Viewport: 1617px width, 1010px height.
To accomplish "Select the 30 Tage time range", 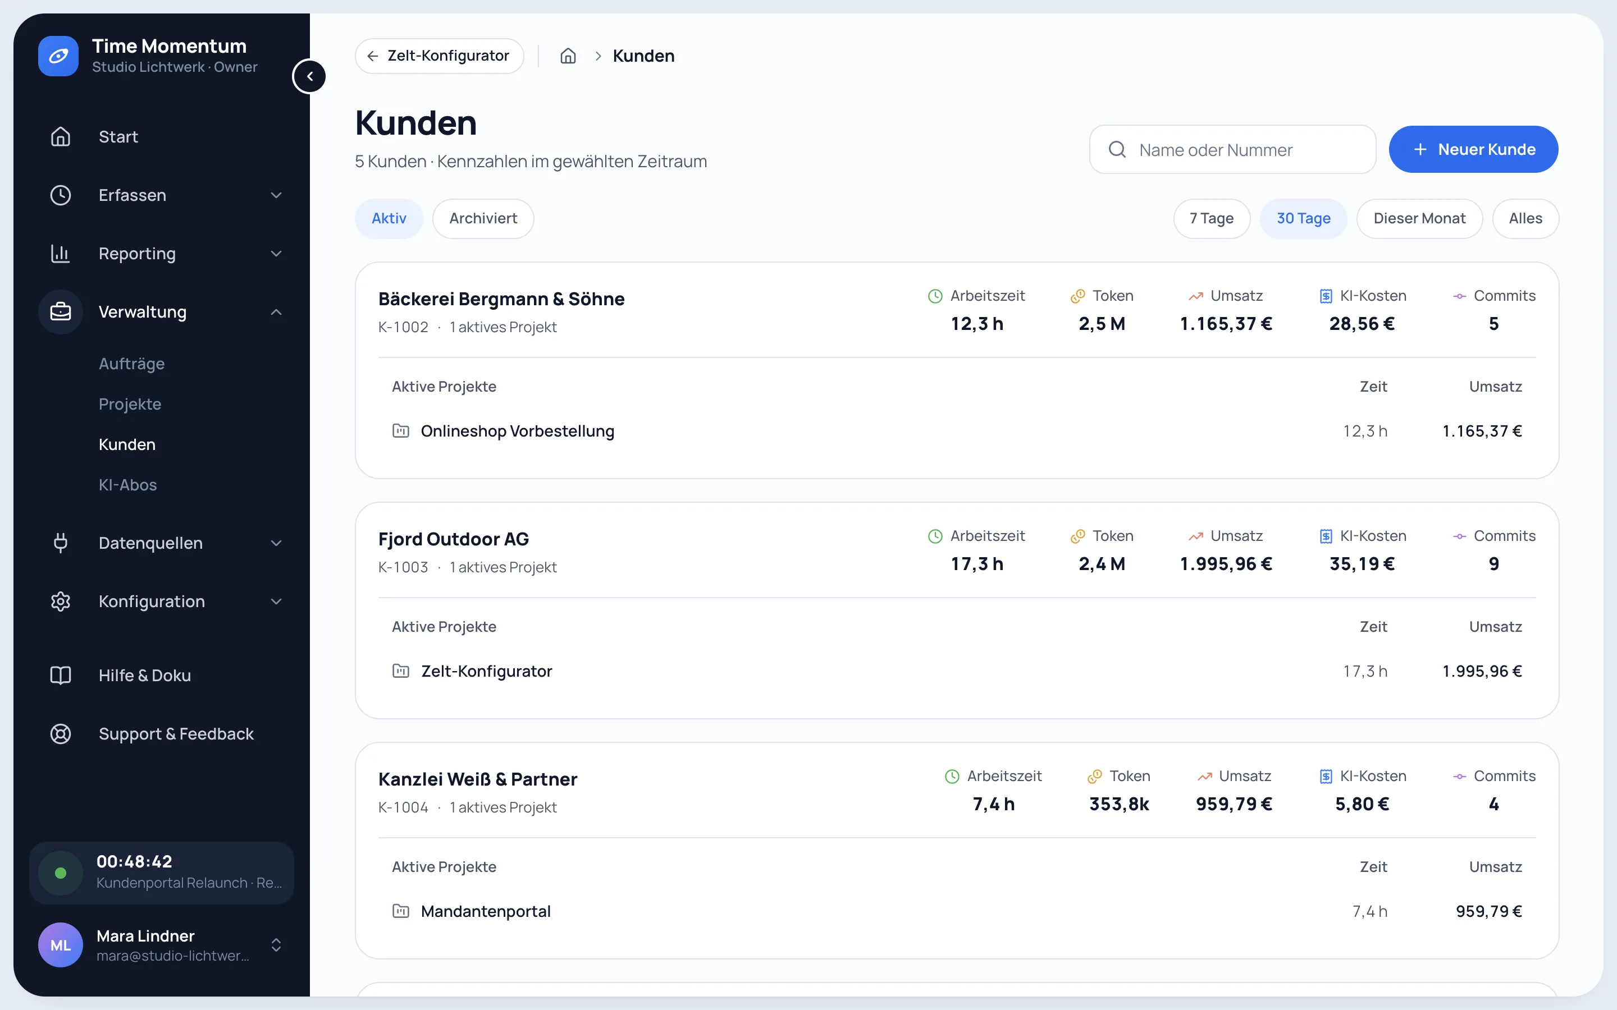I will pos(1303,218).
